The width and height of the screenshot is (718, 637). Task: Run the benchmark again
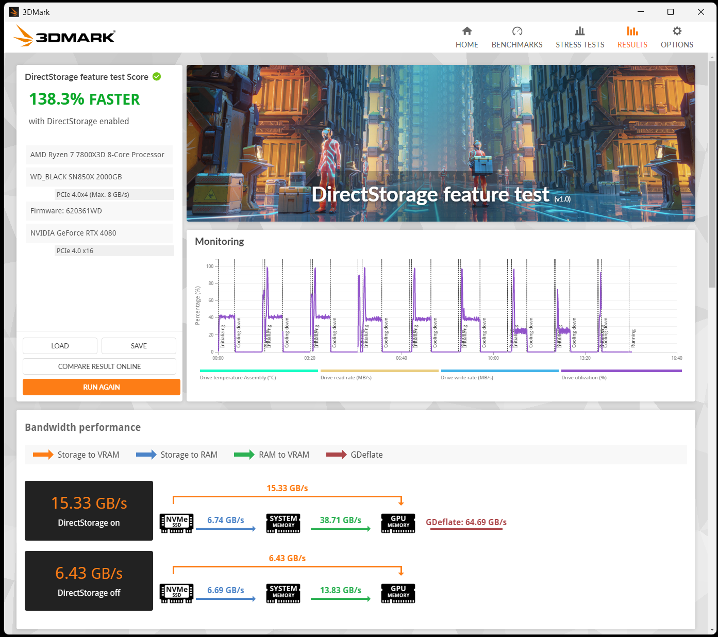[102, 387]
